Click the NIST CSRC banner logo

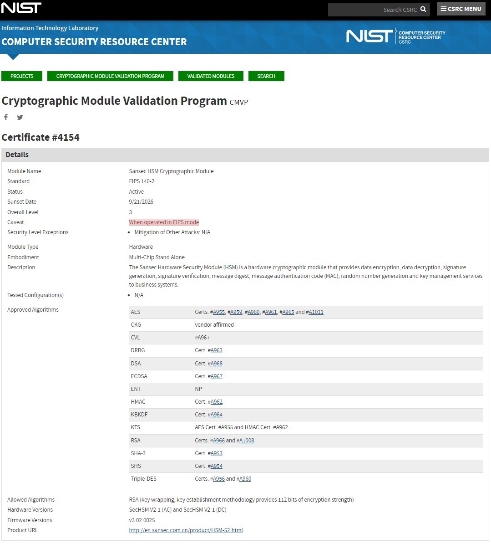tap(396, 36)
